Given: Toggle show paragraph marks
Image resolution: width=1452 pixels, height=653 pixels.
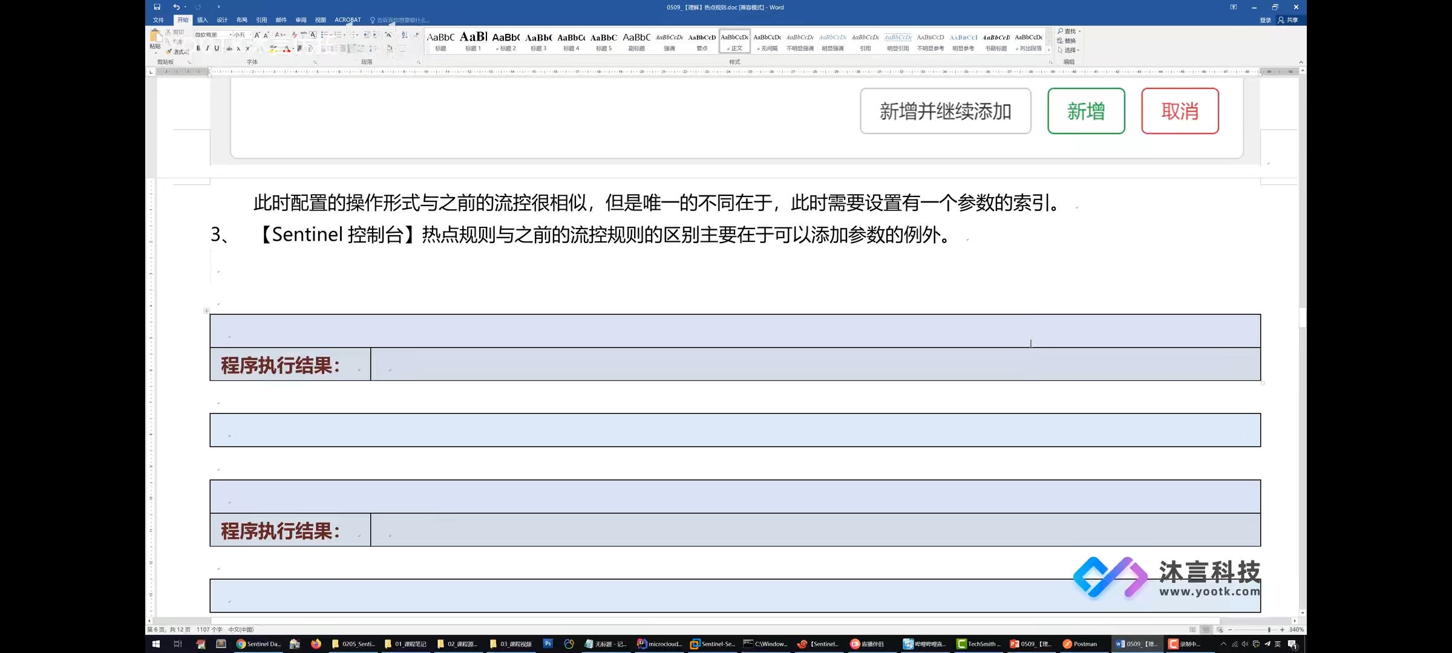Looking at the screenshot, I should click(x=416, y=35).
